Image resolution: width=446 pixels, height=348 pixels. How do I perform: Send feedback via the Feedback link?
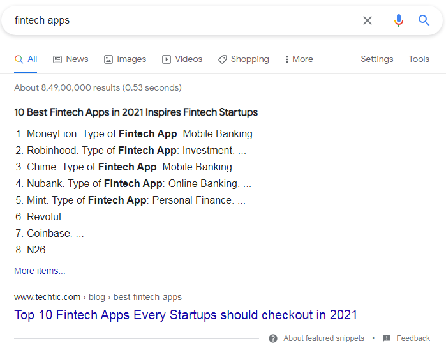[413, 338]
